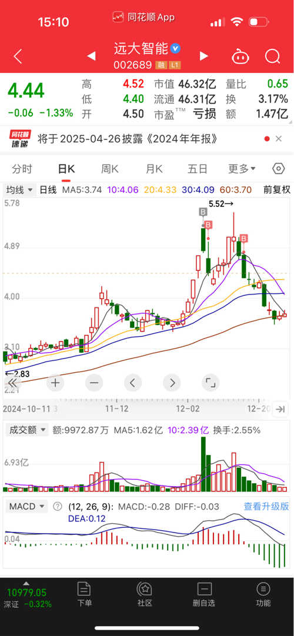
Task: Switch to next stock with right triangle
Action: click(x=203, y=56)
